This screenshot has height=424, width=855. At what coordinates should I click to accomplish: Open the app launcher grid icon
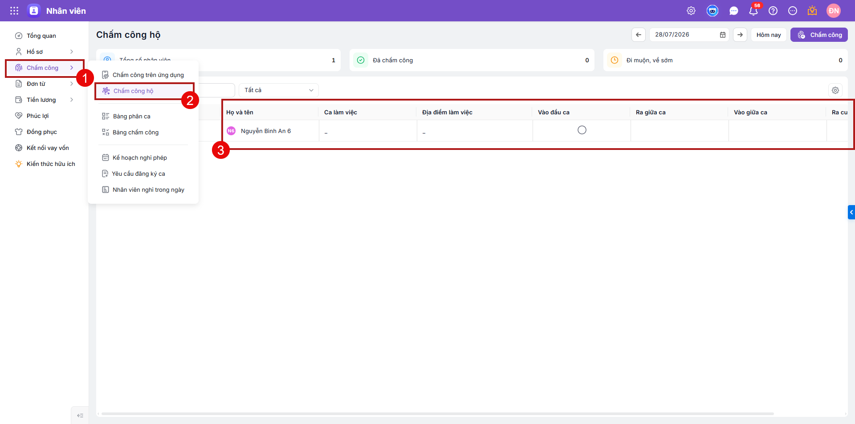14,11
